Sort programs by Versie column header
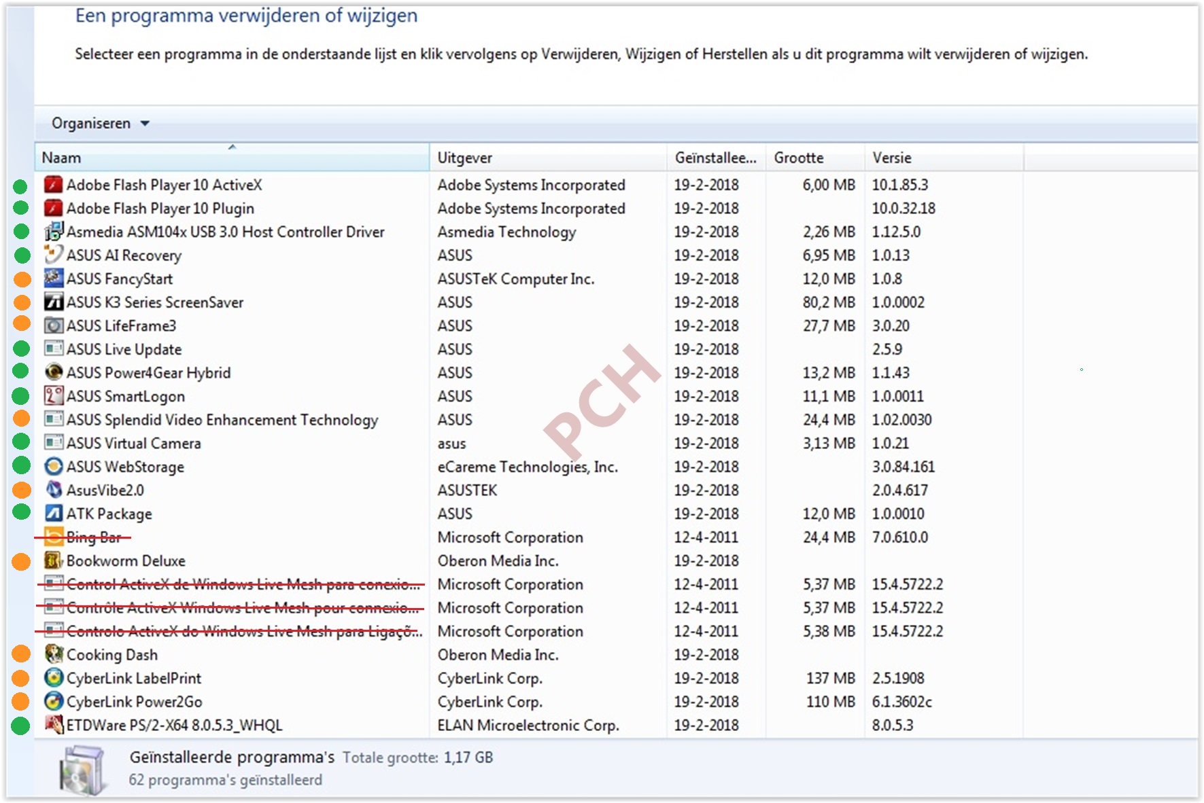Screen dimensions: 1204x803 coord(944,158)
